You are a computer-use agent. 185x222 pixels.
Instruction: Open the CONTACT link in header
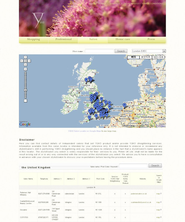tap(115, 4)
